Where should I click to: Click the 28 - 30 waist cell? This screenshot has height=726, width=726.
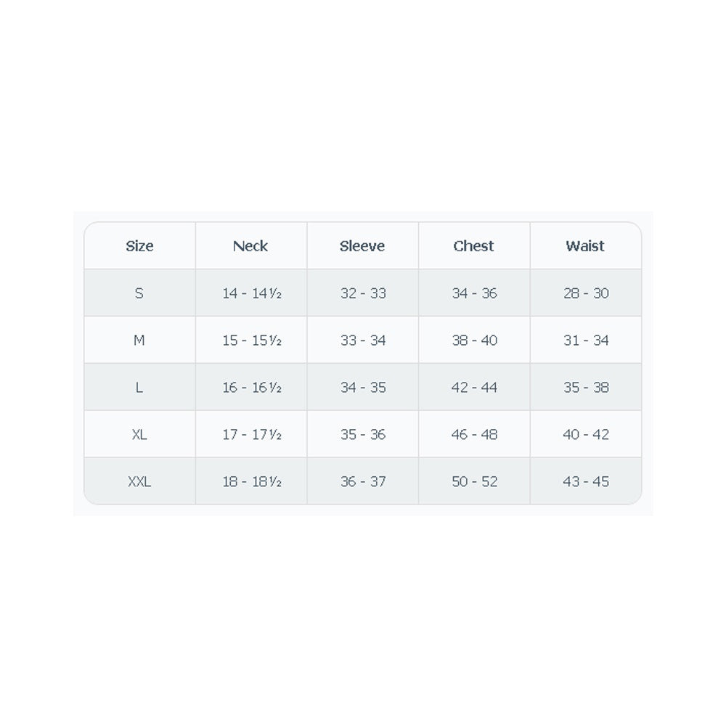(586, 293)
